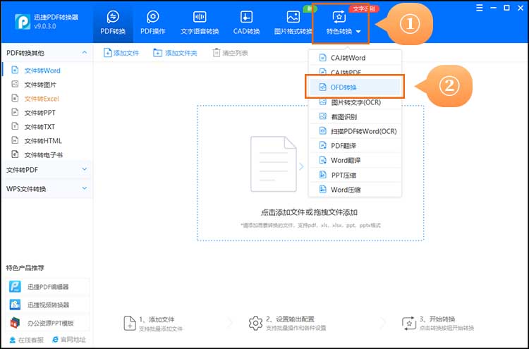Open the PDF操作 tab
529x349 pixels.
tap(153, 23)
